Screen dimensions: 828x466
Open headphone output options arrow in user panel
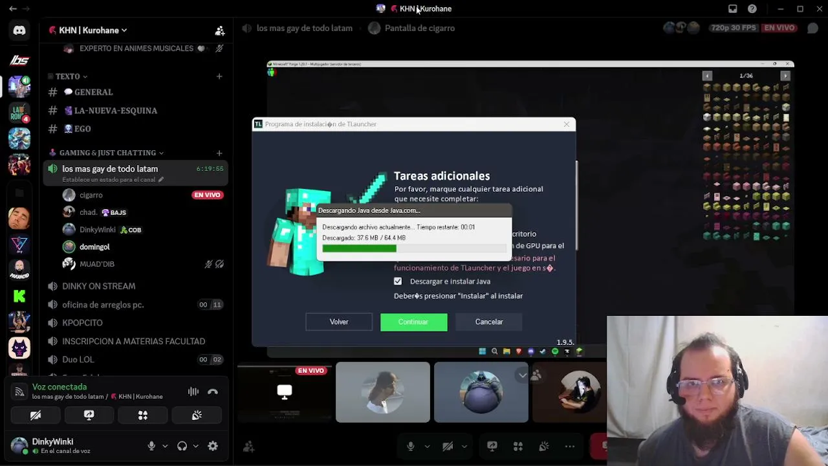(196, 446)
